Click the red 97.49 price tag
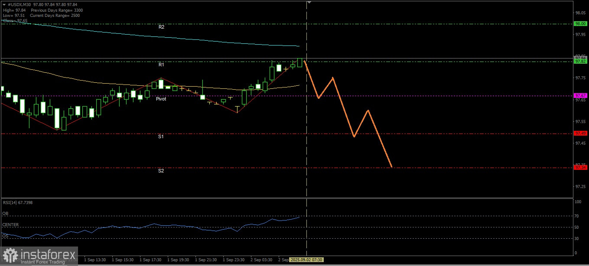The width and height of the screenshot is (589, 266). [x=580, y=133]
